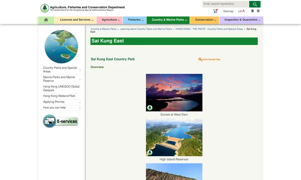Screen dimensions: 301x180
Task: Open the Sunset at West Dam photo
Action: (174, 93)
